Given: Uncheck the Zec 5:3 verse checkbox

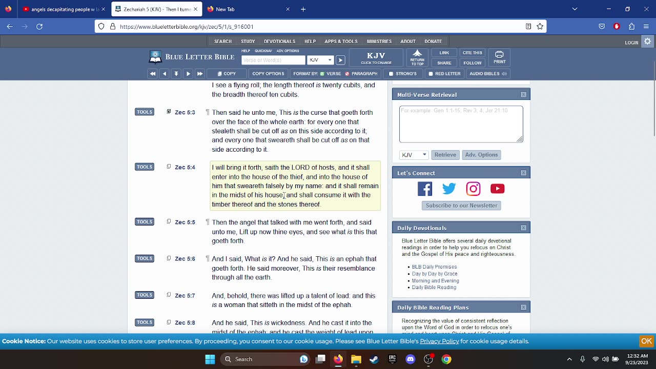Looking at the screenshot, I should [169, 112].
